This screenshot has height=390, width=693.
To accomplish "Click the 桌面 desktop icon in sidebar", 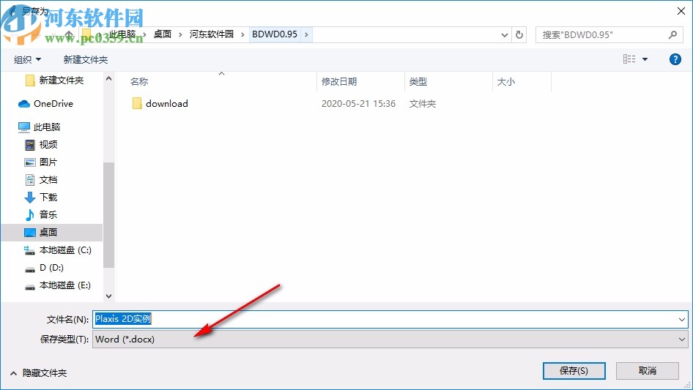I will [x=29, y=233].
